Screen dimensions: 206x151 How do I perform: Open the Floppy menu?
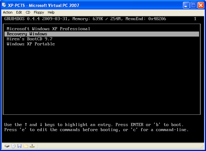tap(39, 12)
